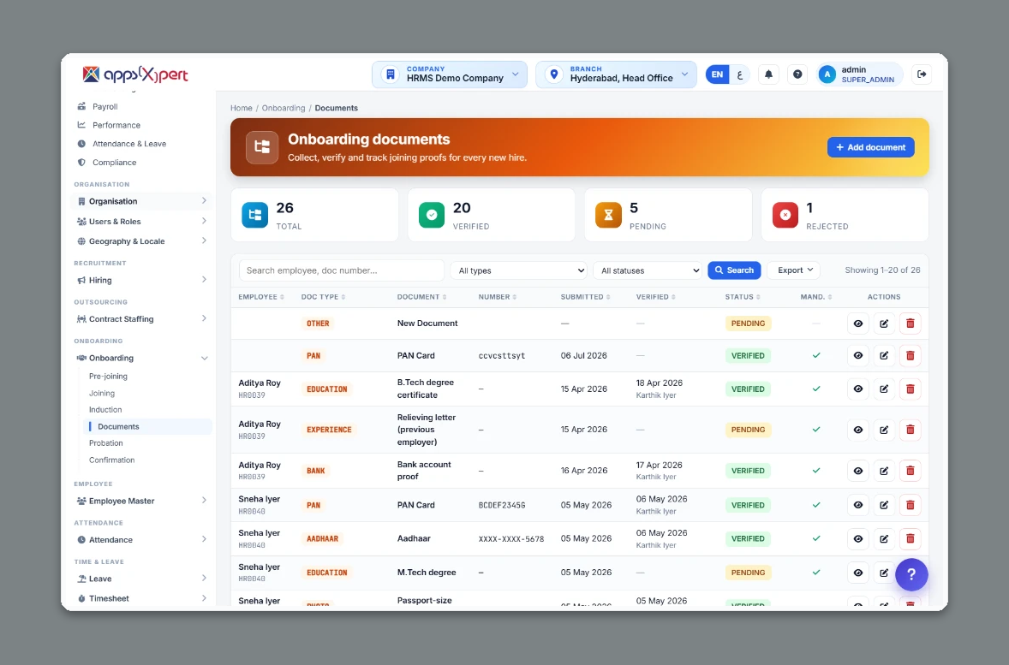Edit the Relieving letter row

click(x=884, y=430)
